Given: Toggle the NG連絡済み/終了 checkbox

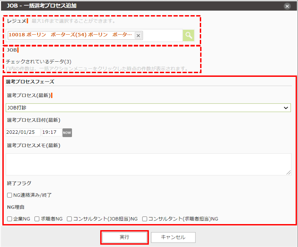Looking at the screenshot, I should [9, 195].
